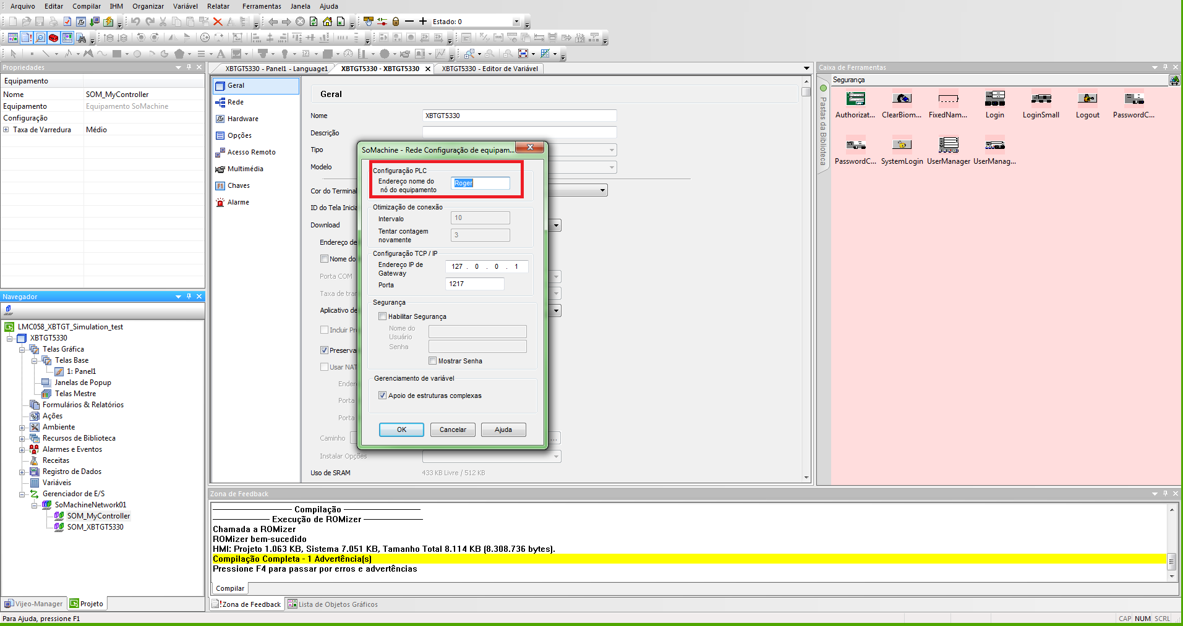
Task: Enable the Habilitar Segurança checkbox
Action: (383, 316)
